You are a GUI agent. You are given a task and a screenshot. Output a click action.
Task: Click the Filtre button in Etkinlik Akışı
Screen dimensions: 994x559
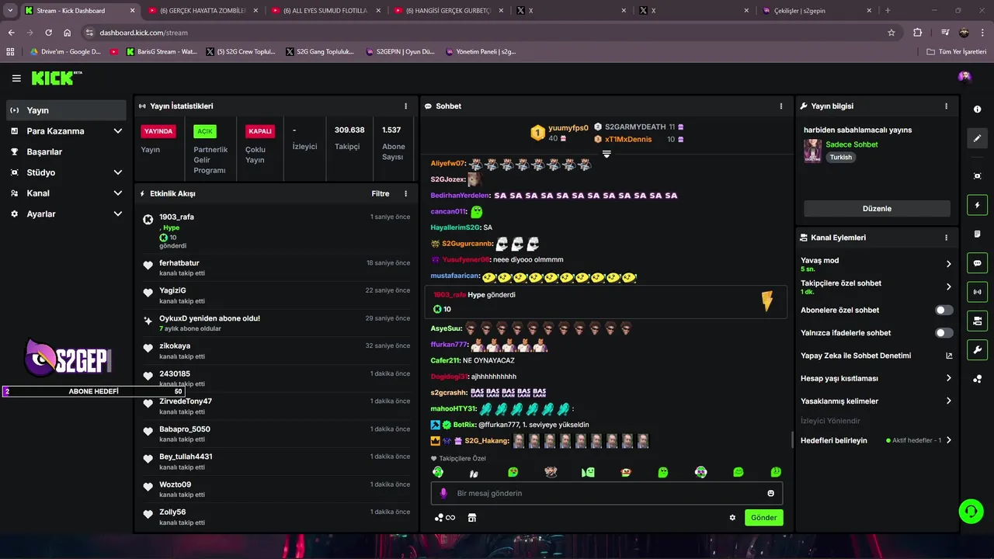(381, 193)
